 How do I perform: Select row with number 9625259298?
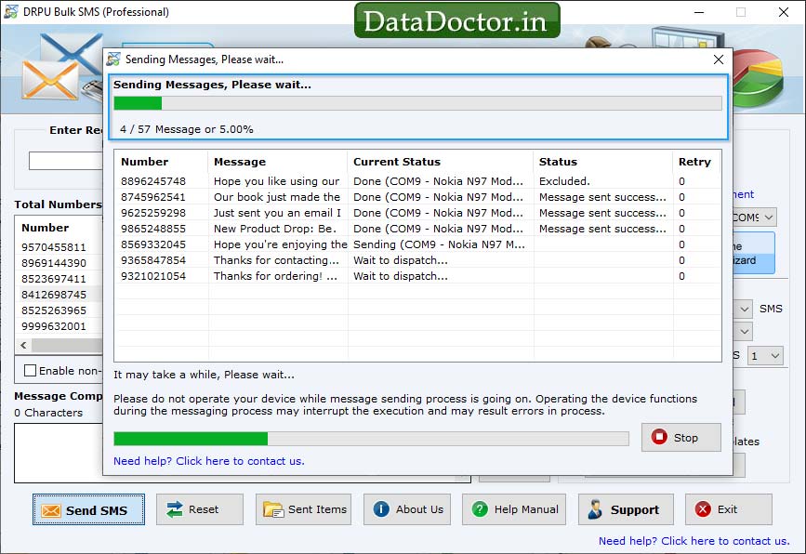(x=417, y=213)
